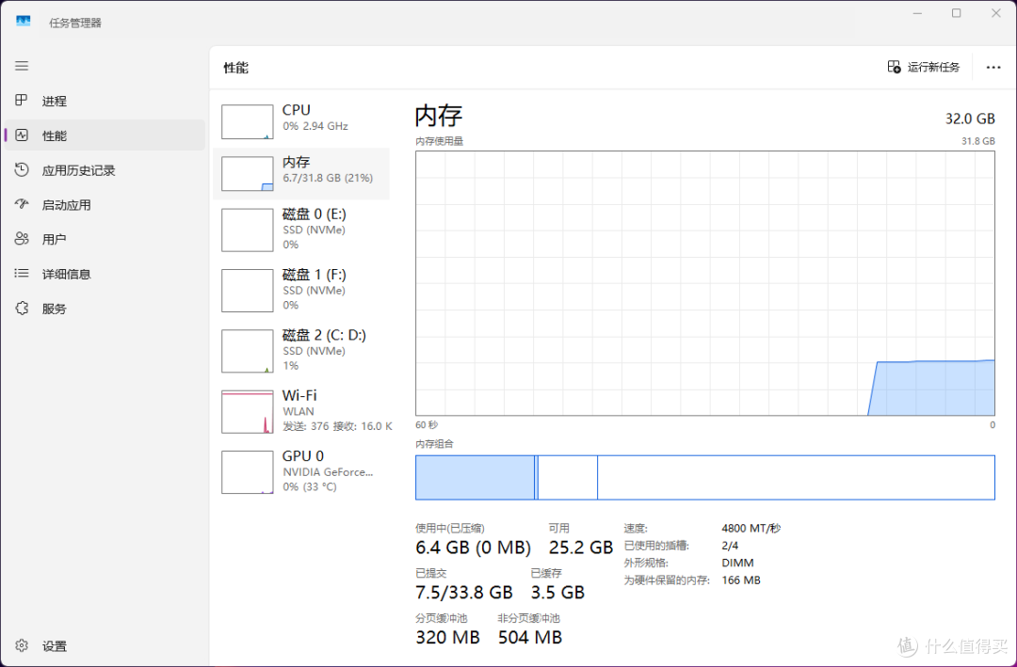Viewport: 1017px width, 667px height.
Task: Click the 0% 2.94 GHz CPU text
Action: 315,126
